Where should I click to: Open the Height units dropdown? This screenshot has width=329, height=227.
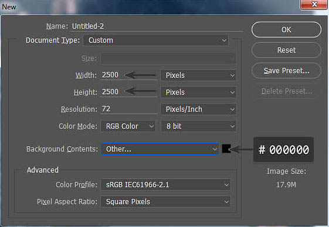coord(198,92)
